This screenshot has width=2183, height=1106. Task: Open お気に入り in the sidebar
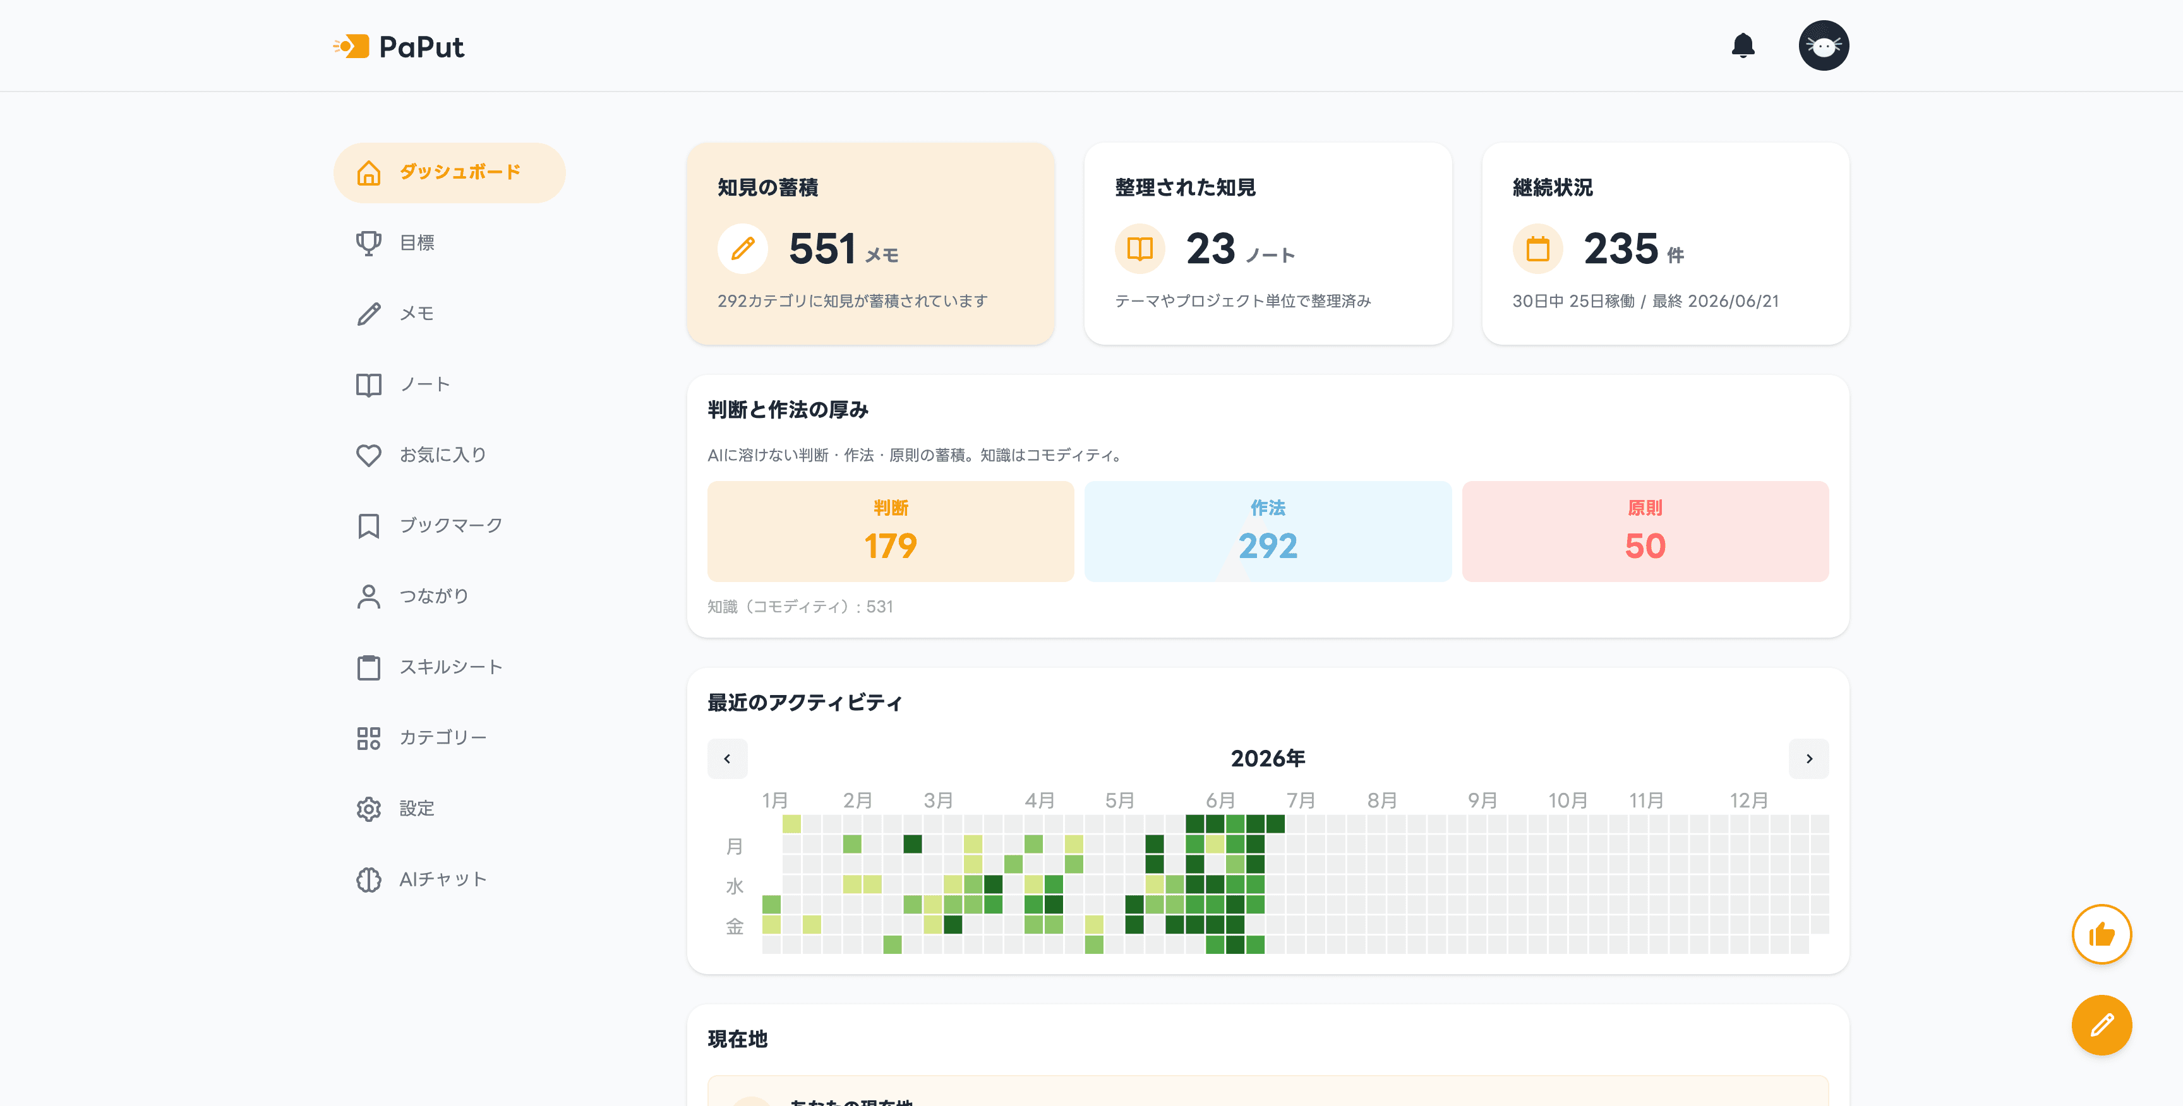pyautogui.click(x=449, y=455)
